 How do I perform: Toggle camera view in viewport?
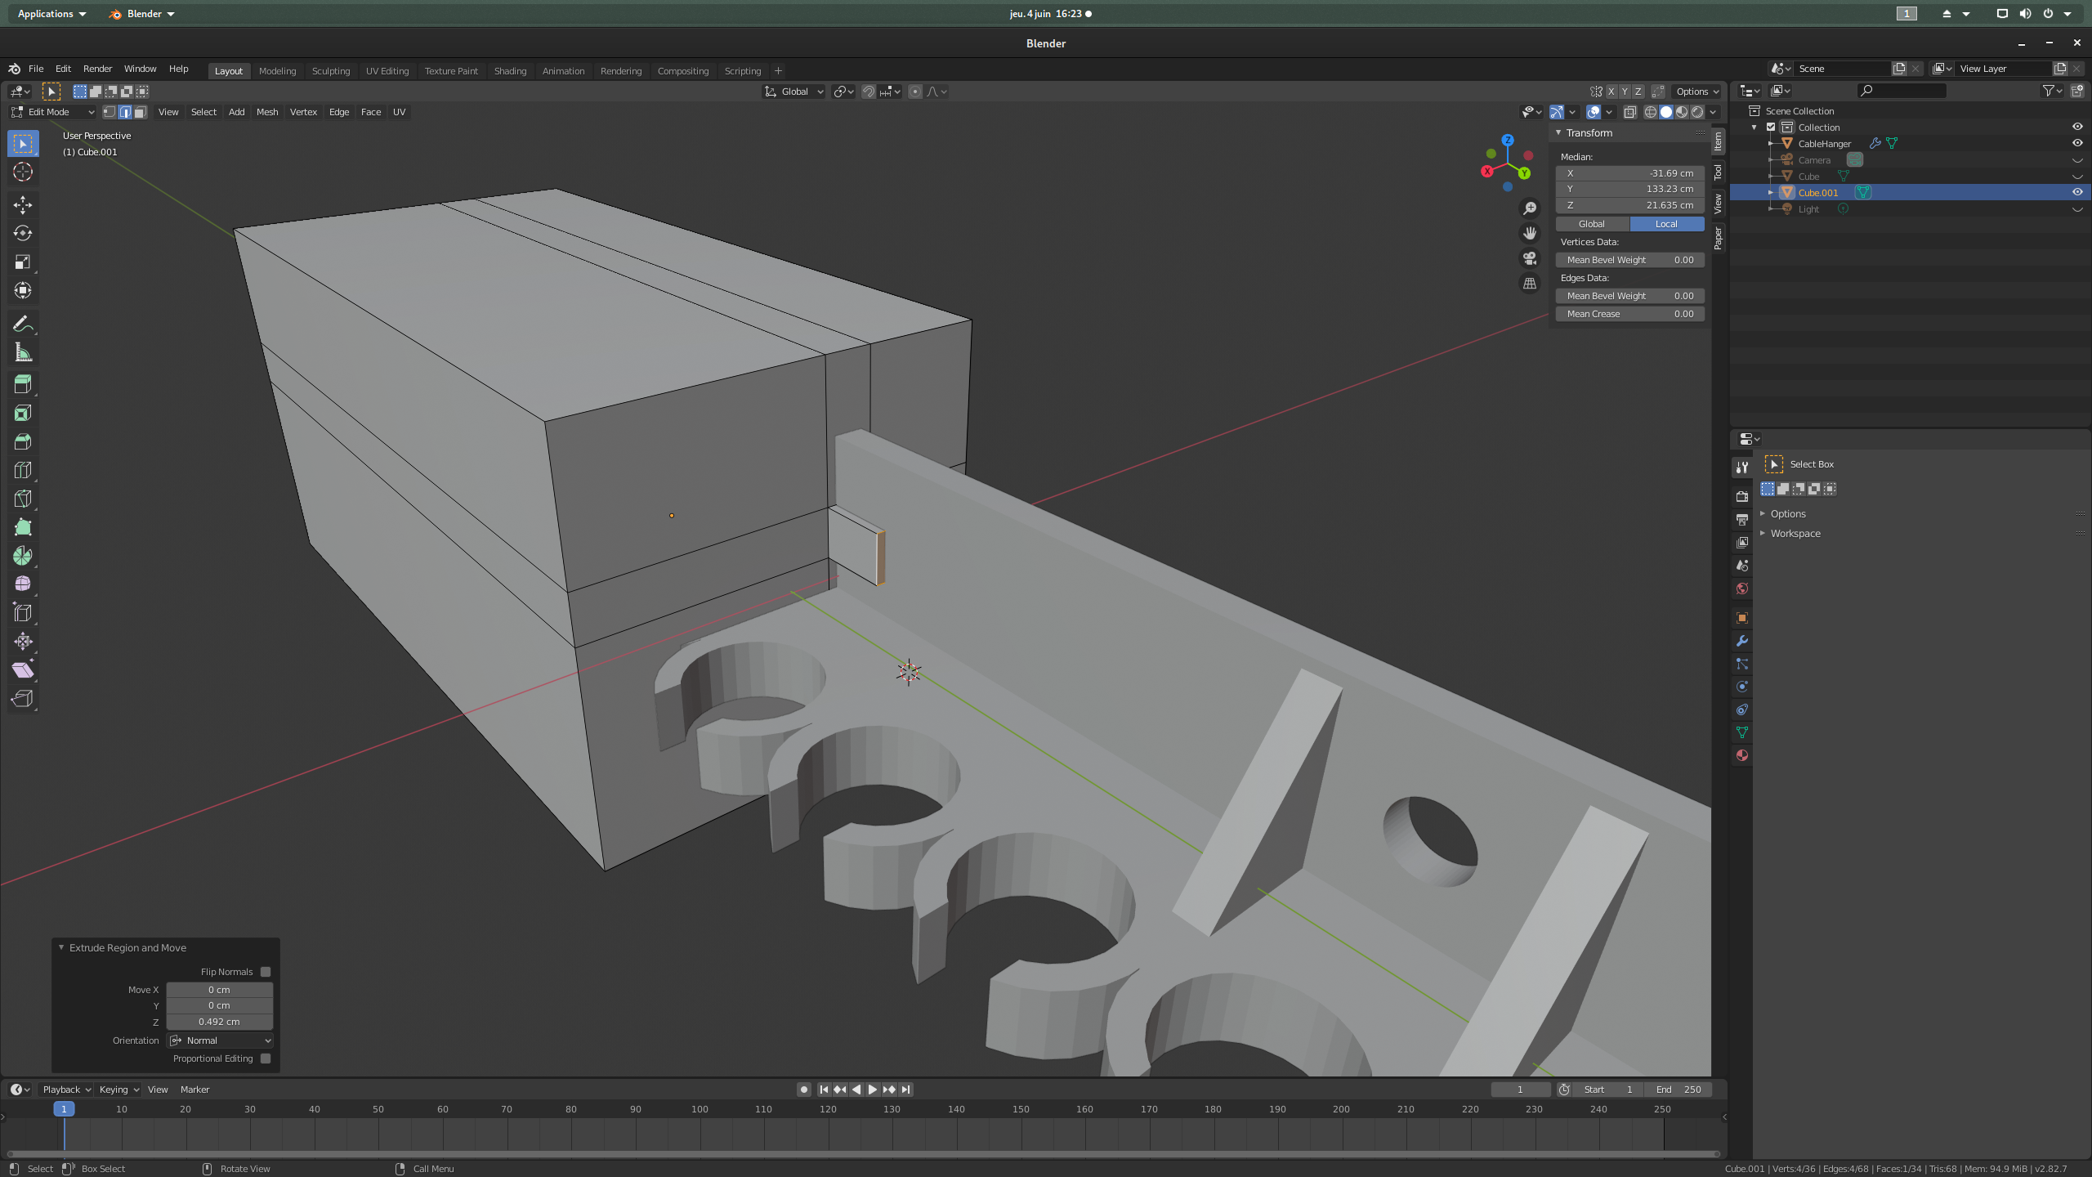[x=1530, y=258]
